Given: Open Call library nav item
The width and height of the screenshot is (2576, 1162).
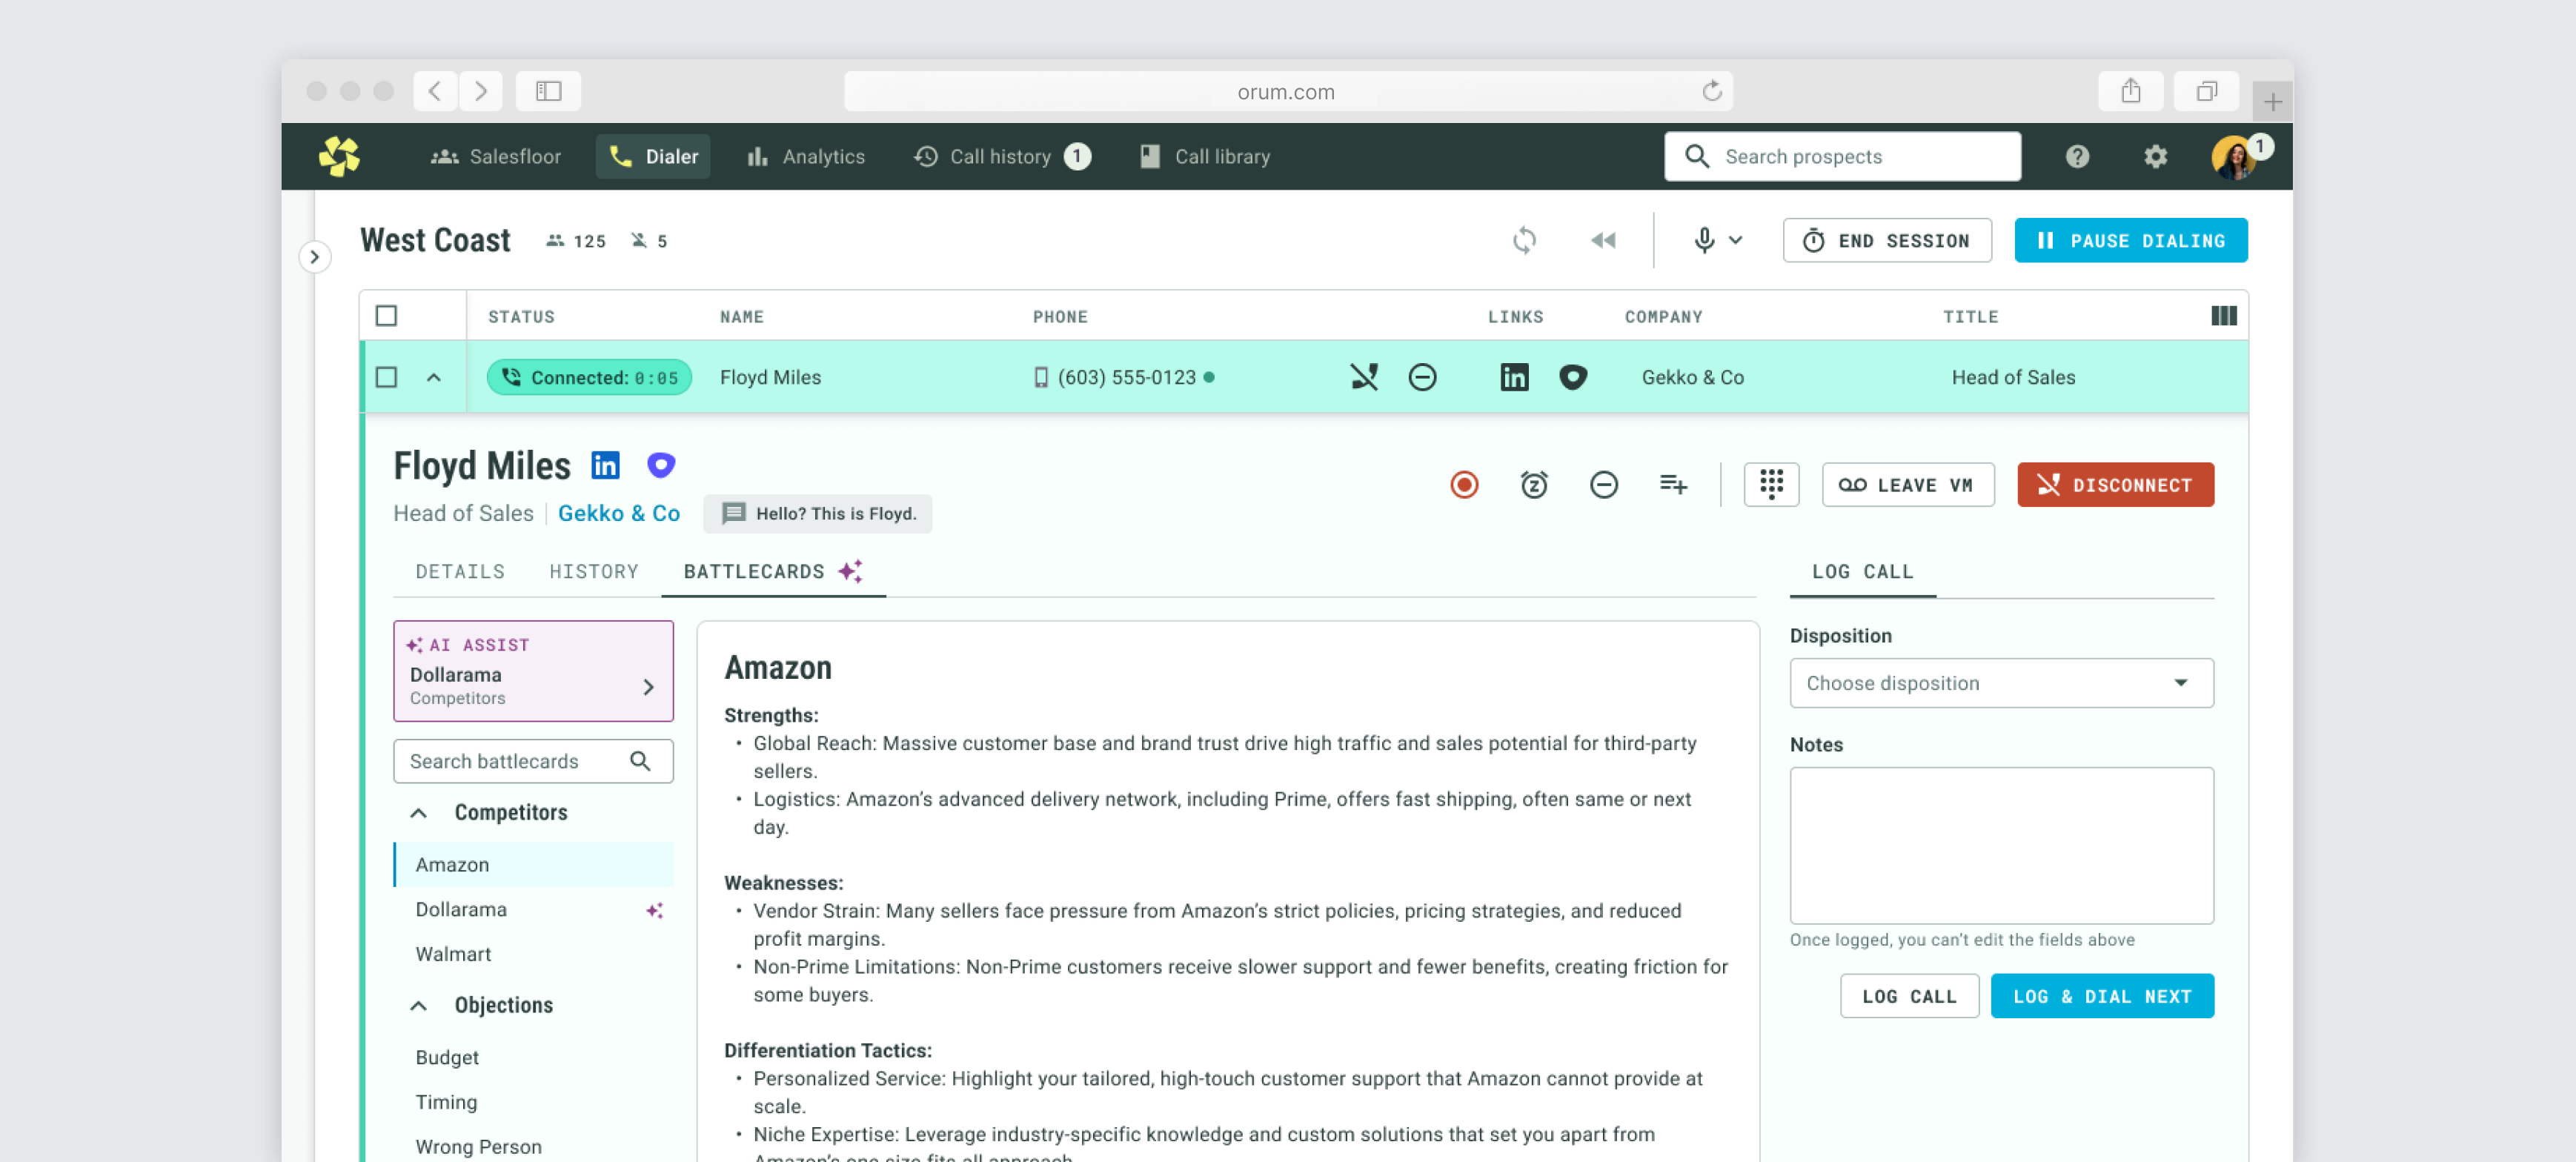Looking at the screenshot, I should tap(1205, 156).
